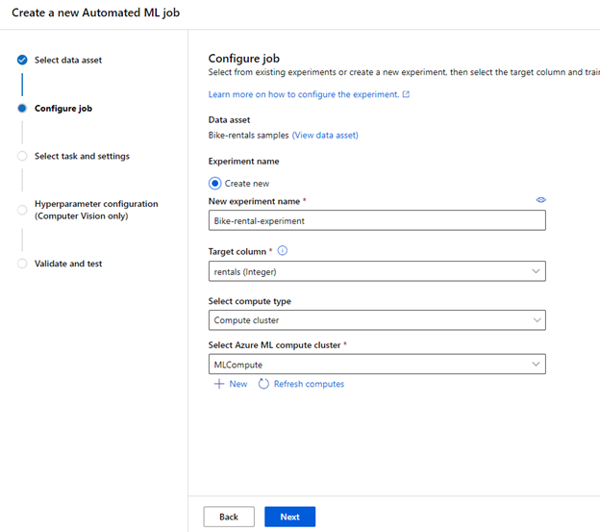This screenshot has width=600, height=532.
Task: Click the completed checkmark icon for Select data asset
Action: coord(22,60)
